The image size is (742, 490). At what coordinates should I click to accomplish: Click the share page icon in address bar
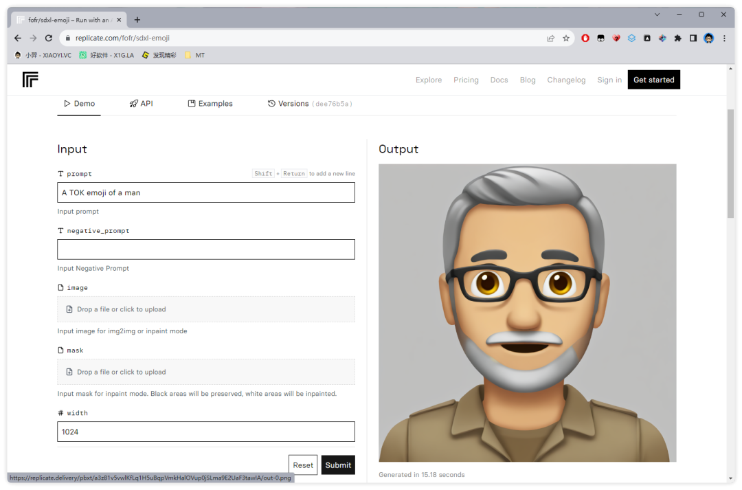point(551,38)
